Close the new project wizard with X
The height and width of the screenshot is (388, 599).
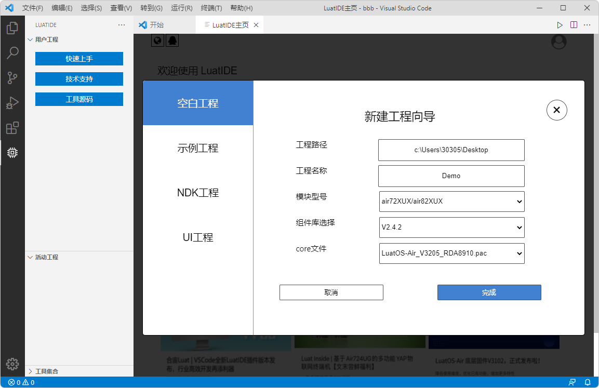(556, 110)
